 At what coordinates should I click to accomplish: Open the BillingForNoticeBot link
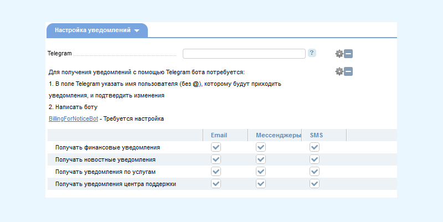(74, 118)
